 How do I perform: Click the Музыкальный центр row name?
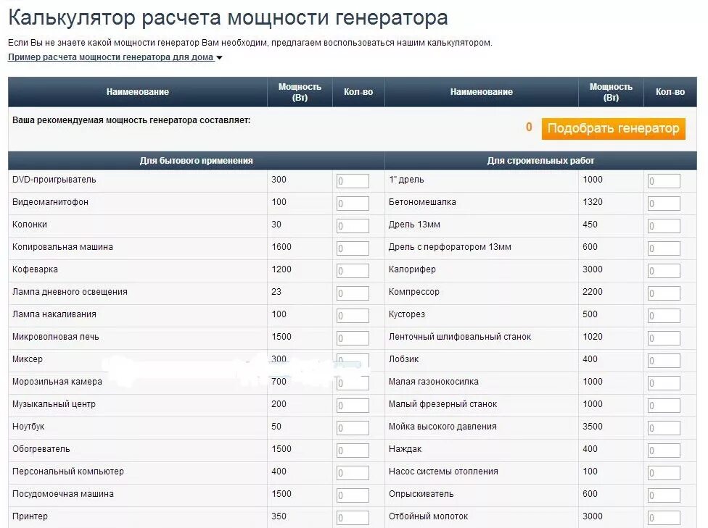(x=54, y=404)
